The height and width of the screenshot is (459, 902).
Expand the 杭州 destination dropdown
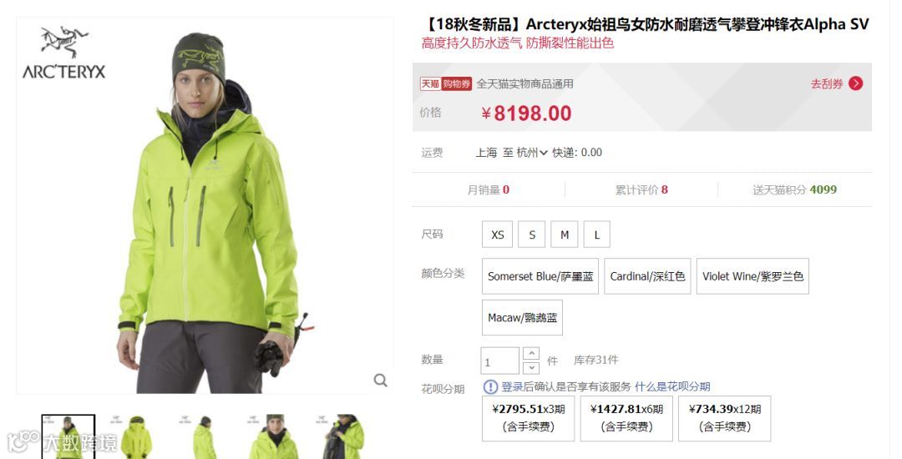point(532,153)
